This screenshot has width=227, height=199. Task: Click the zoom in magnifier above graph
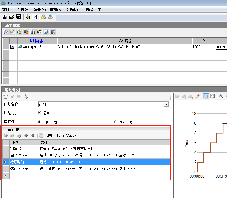click(x=221, y=96)
